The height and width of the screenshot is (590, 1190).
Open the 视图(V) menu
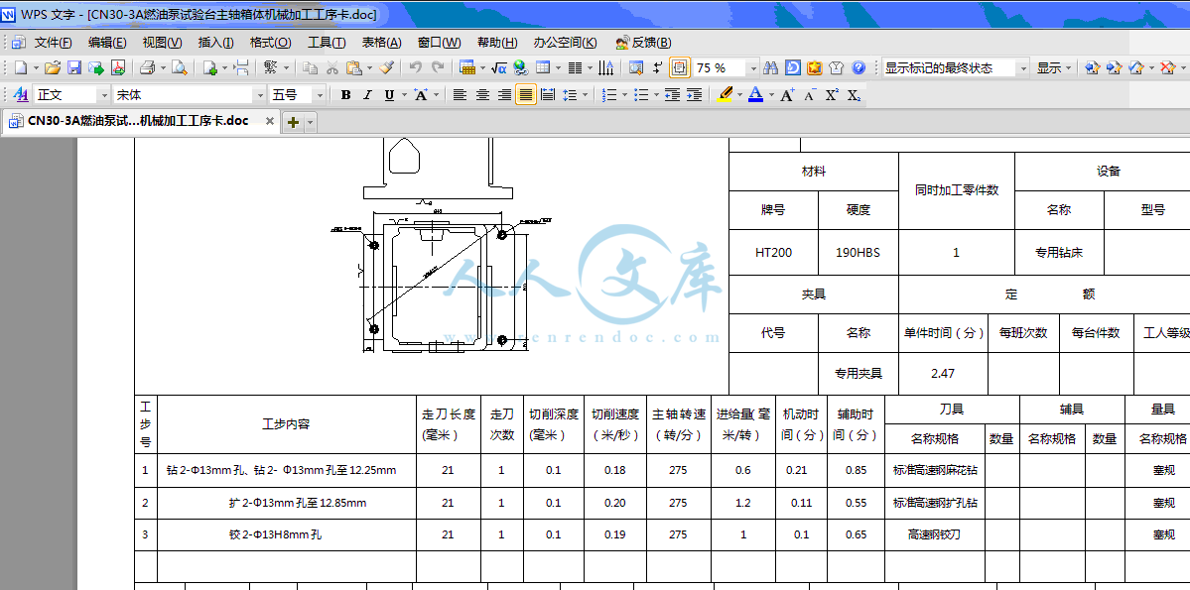click(x=163, y=43)
